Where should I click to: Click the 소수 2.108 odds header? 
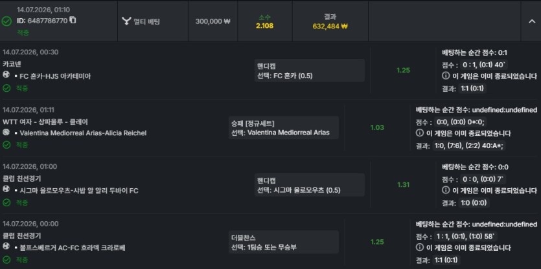[264, 21]
